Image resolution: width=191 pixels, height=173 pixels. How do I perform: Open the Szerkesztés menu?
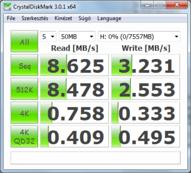(x=35, y=18)
